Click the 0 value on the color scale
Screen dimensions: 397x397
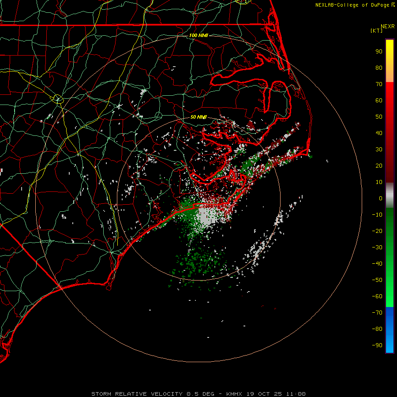(x=381, y=198)
